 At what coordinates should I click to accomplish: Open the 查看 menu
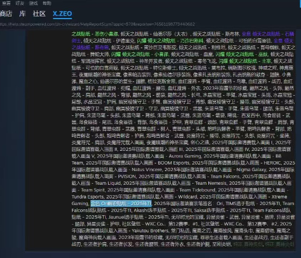(x=6, y=3)
